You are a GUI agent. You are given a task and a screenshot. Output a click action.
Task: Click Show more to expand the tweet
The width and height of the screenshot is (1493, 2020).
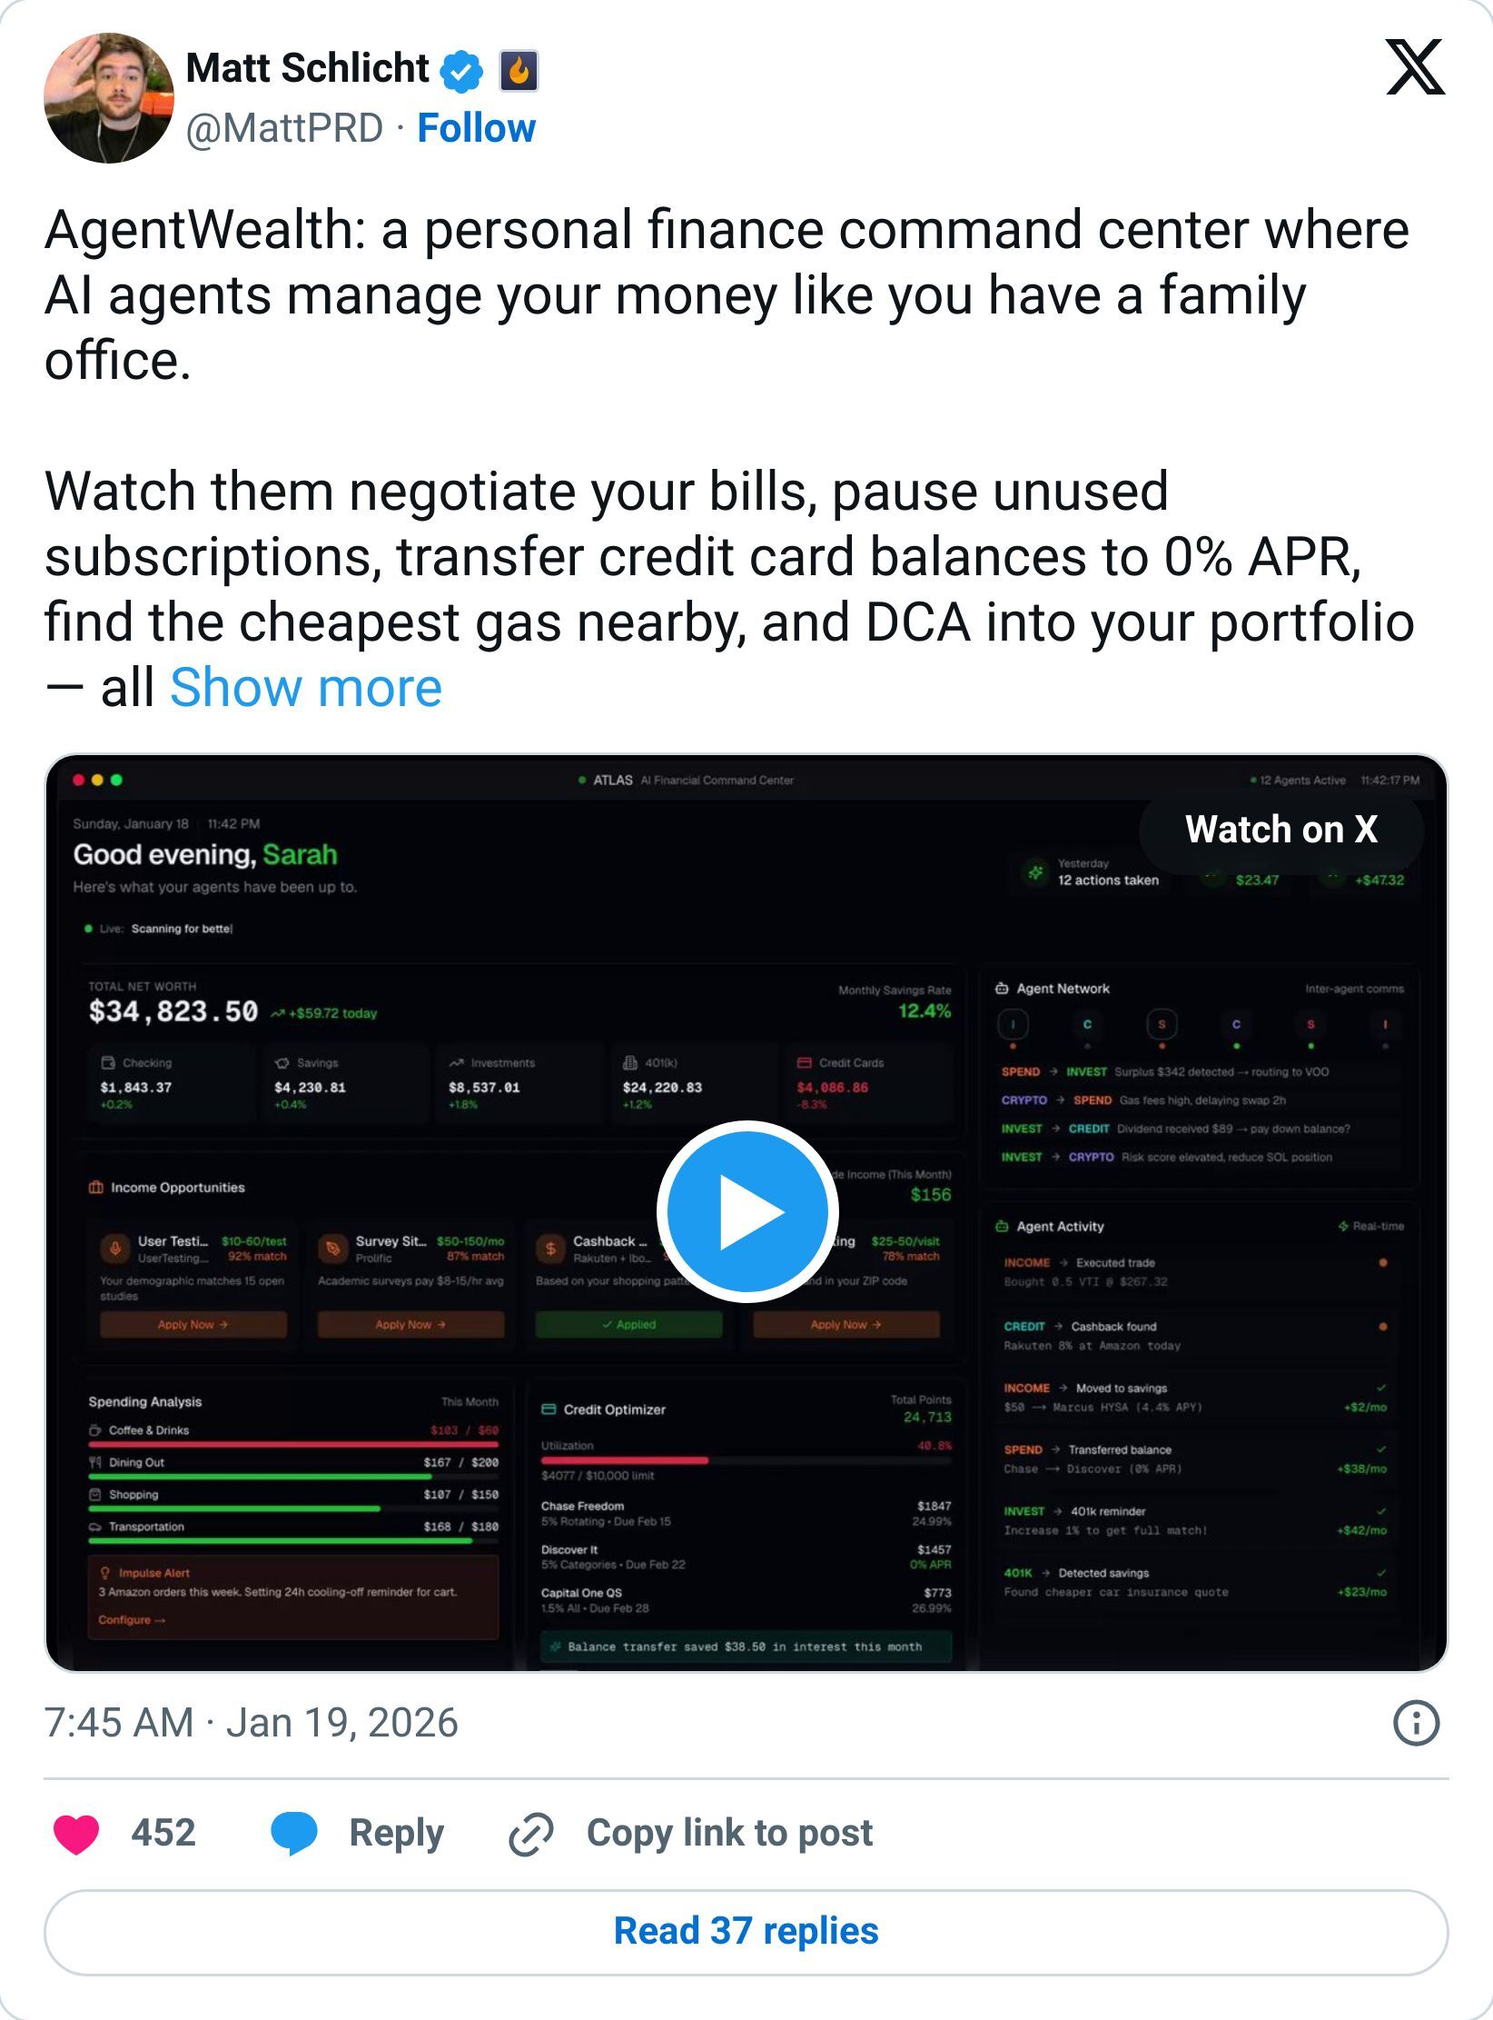click(x=304, y=689)
